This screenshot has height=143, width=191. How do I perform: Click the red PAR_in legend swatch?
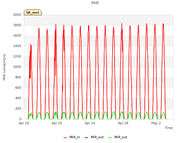[65, 138]
